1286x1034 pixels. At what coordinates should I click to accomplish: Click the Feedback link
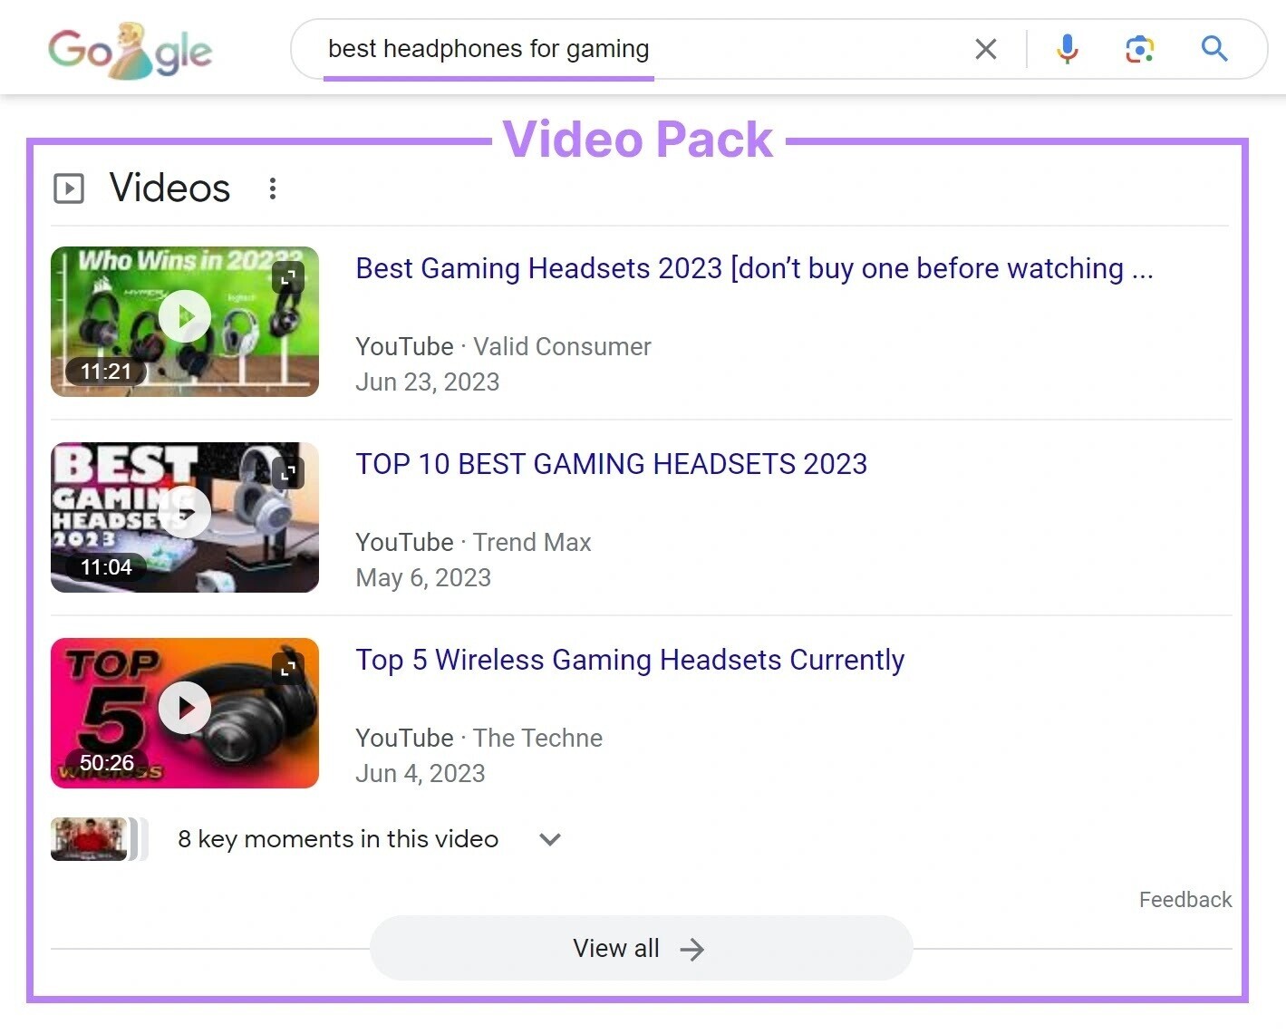(1184, 899)
